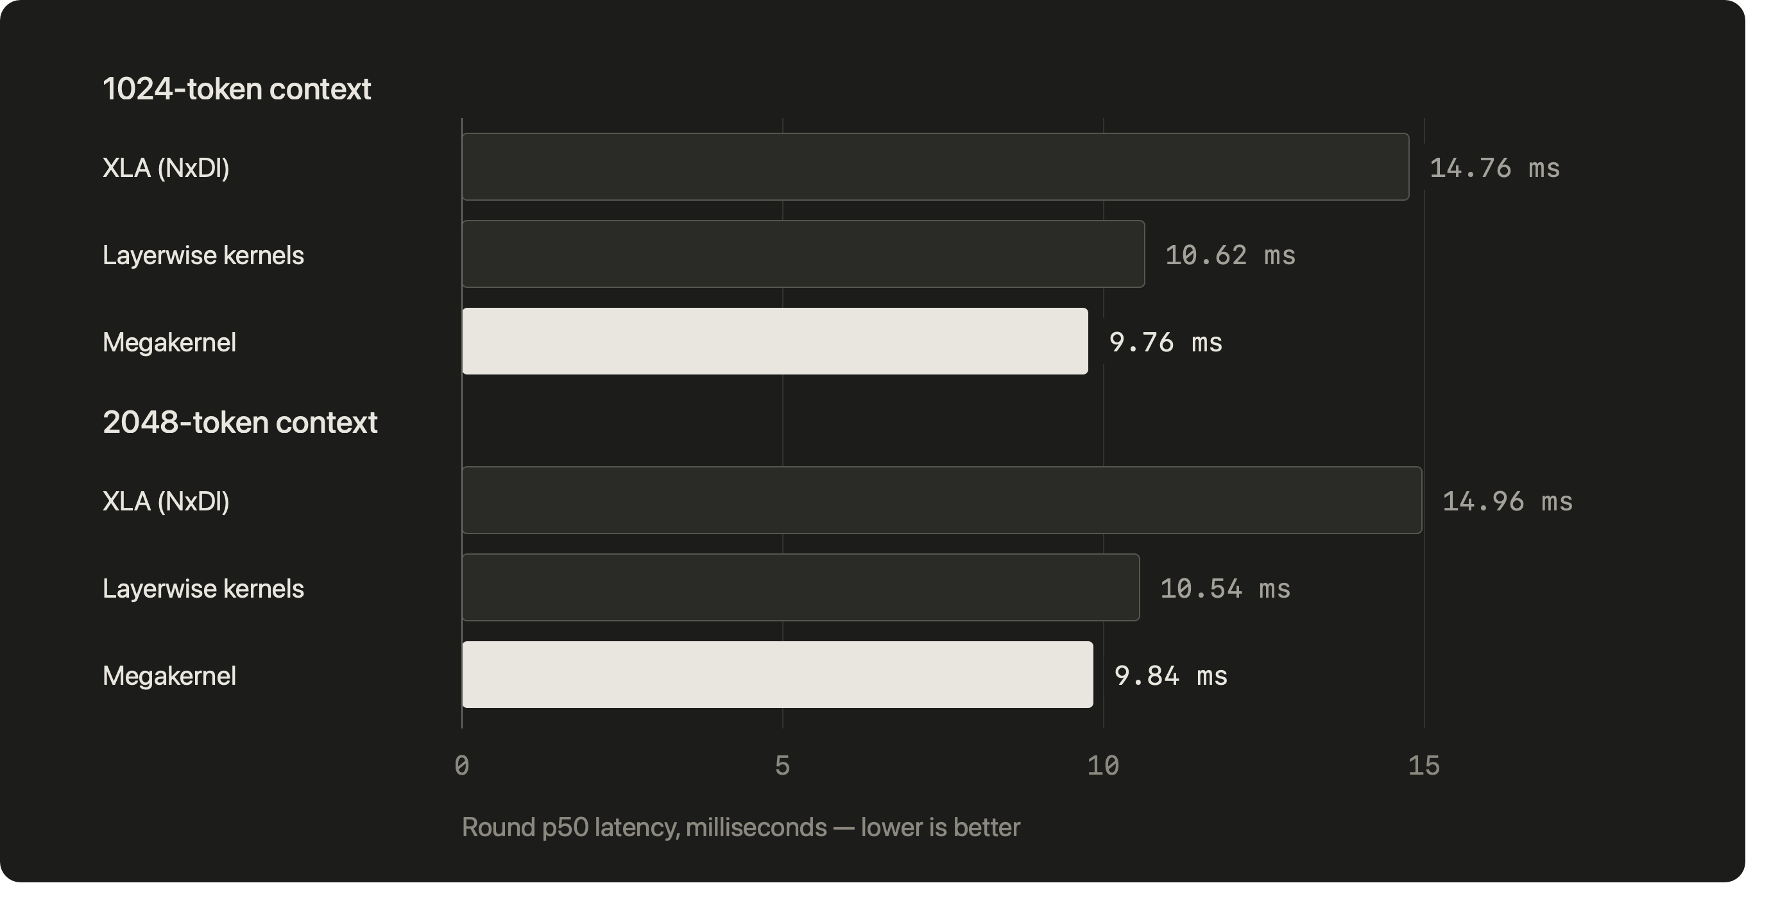The width and height of the screenshot is (1771, 908).
Task: Select the 14.96 ms XLA bar
Action: 942,500
